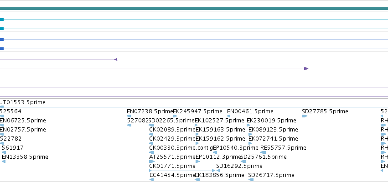Click the EK089123.5prime label

point(273,130)
